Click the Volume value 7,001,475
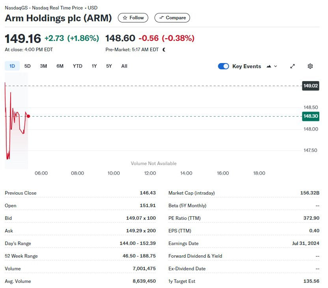 click(144, 269)
